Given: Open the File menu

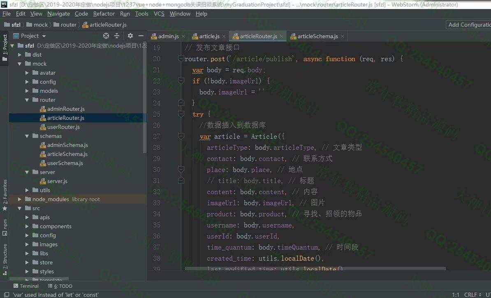Looking at the screenshot, I should pos(7,14).
